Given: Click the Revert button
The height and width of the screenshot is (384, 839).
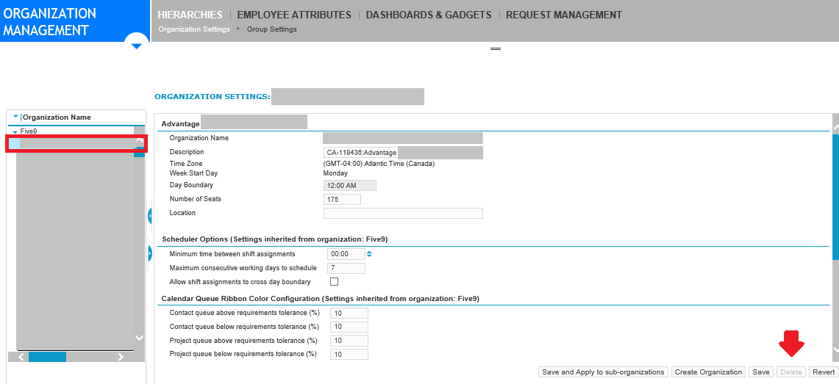Looking at the screenshot, I should [823, 372].
